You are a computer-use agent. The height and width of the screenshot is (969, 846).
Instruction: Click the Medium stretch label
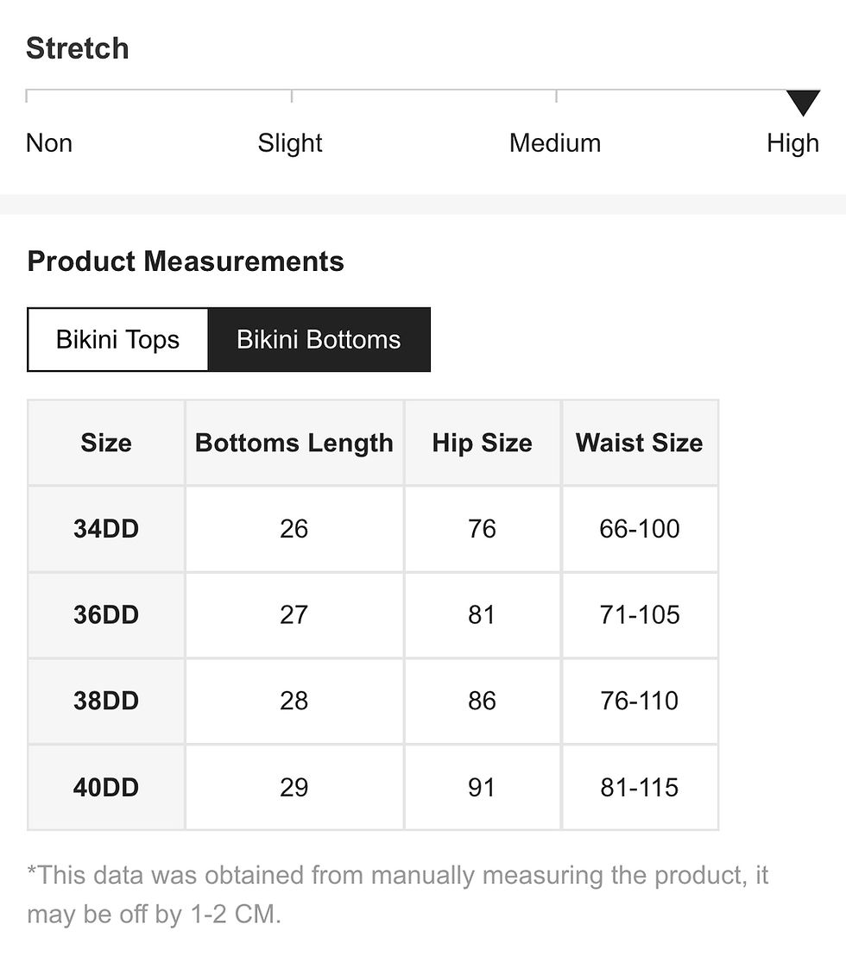click(555, 142)
